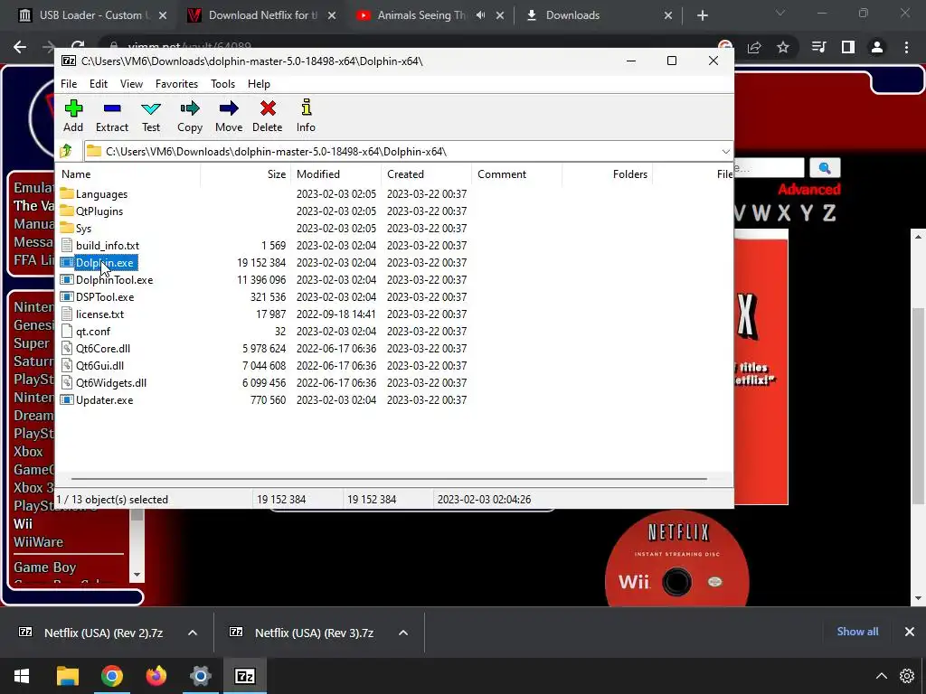The image size is (926, 694).
Task: Click the Chrome back arrow
Action: pos(20,47)
